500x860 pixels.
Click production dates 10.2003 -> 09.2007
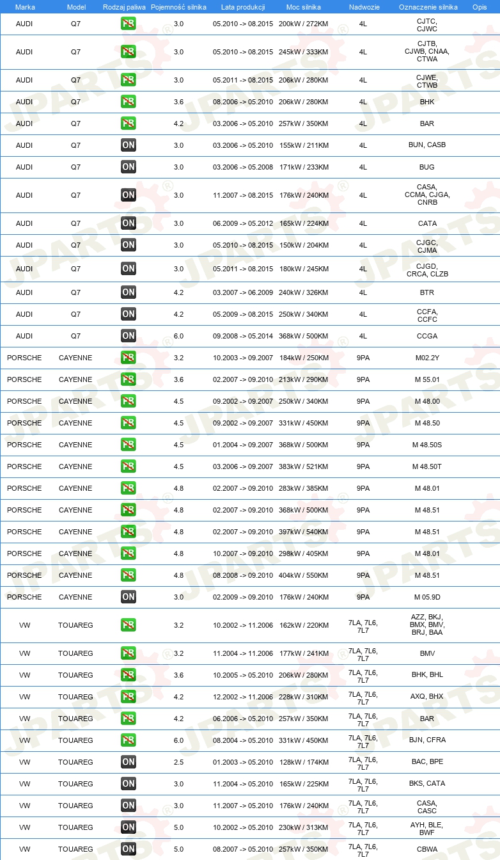pos(243,358)
